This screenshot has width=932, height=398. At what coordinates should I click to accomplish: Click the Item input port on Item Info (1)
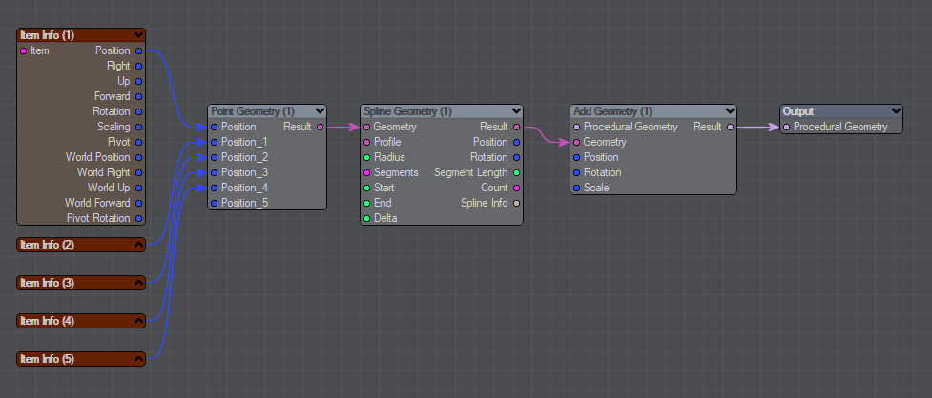pyautogui.click(x=24, y=50)
